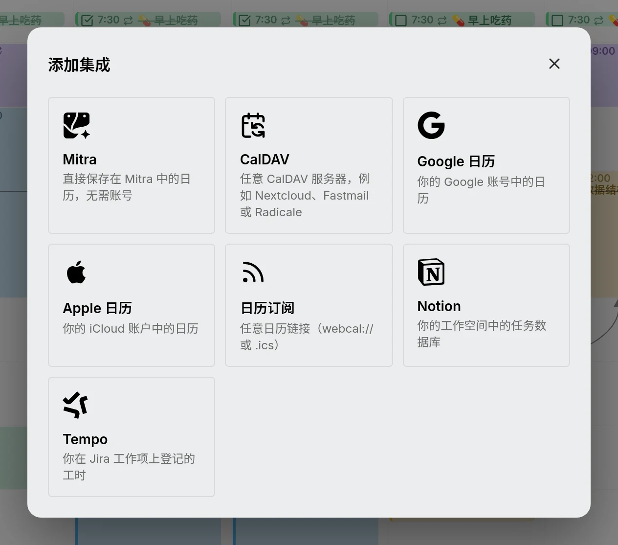Click the text 直接保存在 Mitra 中的日历，无需账号
Image resolution: width=618 pixels, height=545 pixels.
point(127,187)
